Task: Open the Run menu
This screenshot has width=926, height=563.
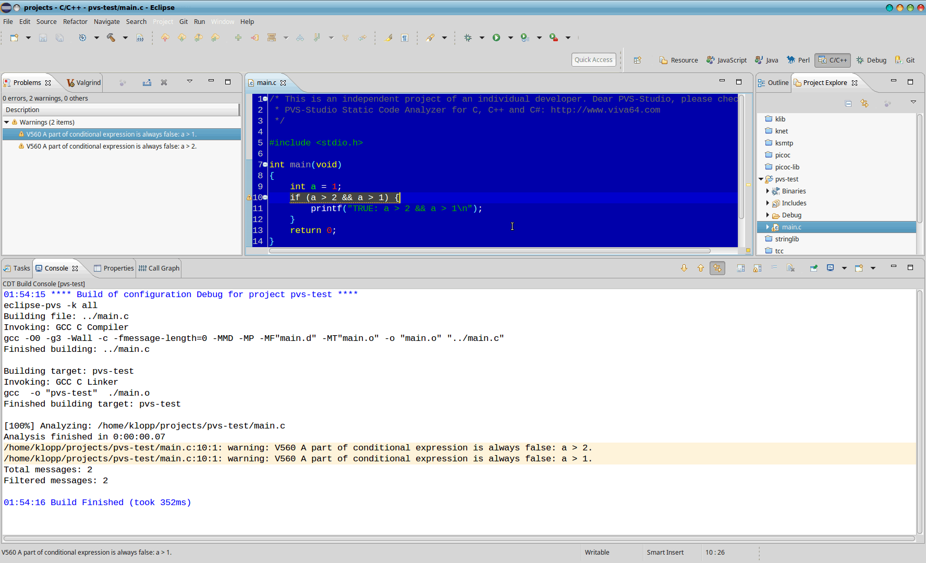Action: tap(199, 21)
